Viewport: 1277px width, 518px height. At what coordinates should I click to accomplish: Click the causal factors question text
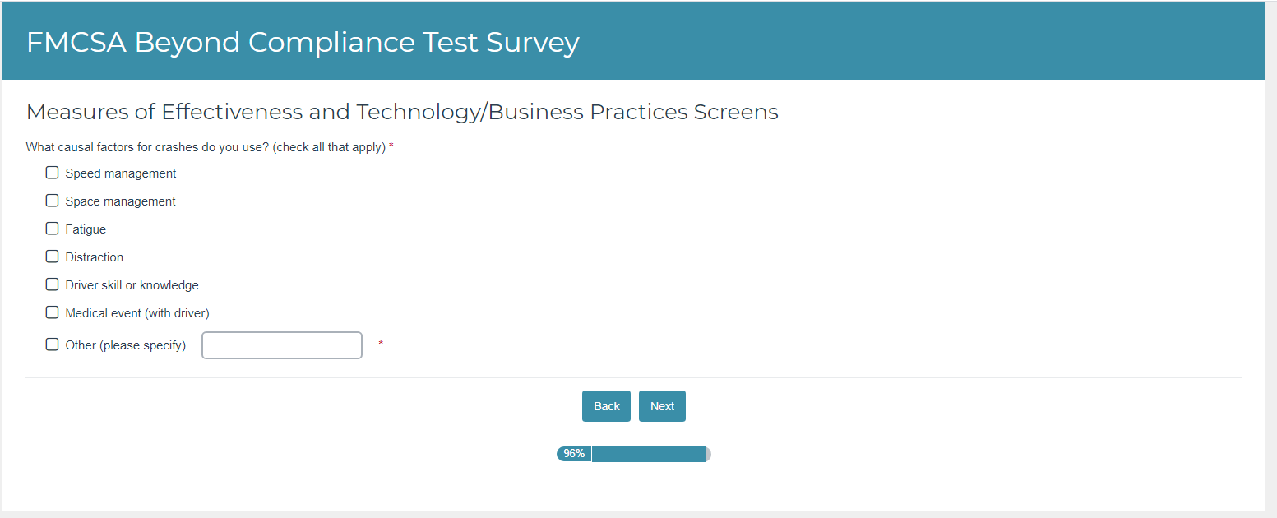tap(206, 147)
